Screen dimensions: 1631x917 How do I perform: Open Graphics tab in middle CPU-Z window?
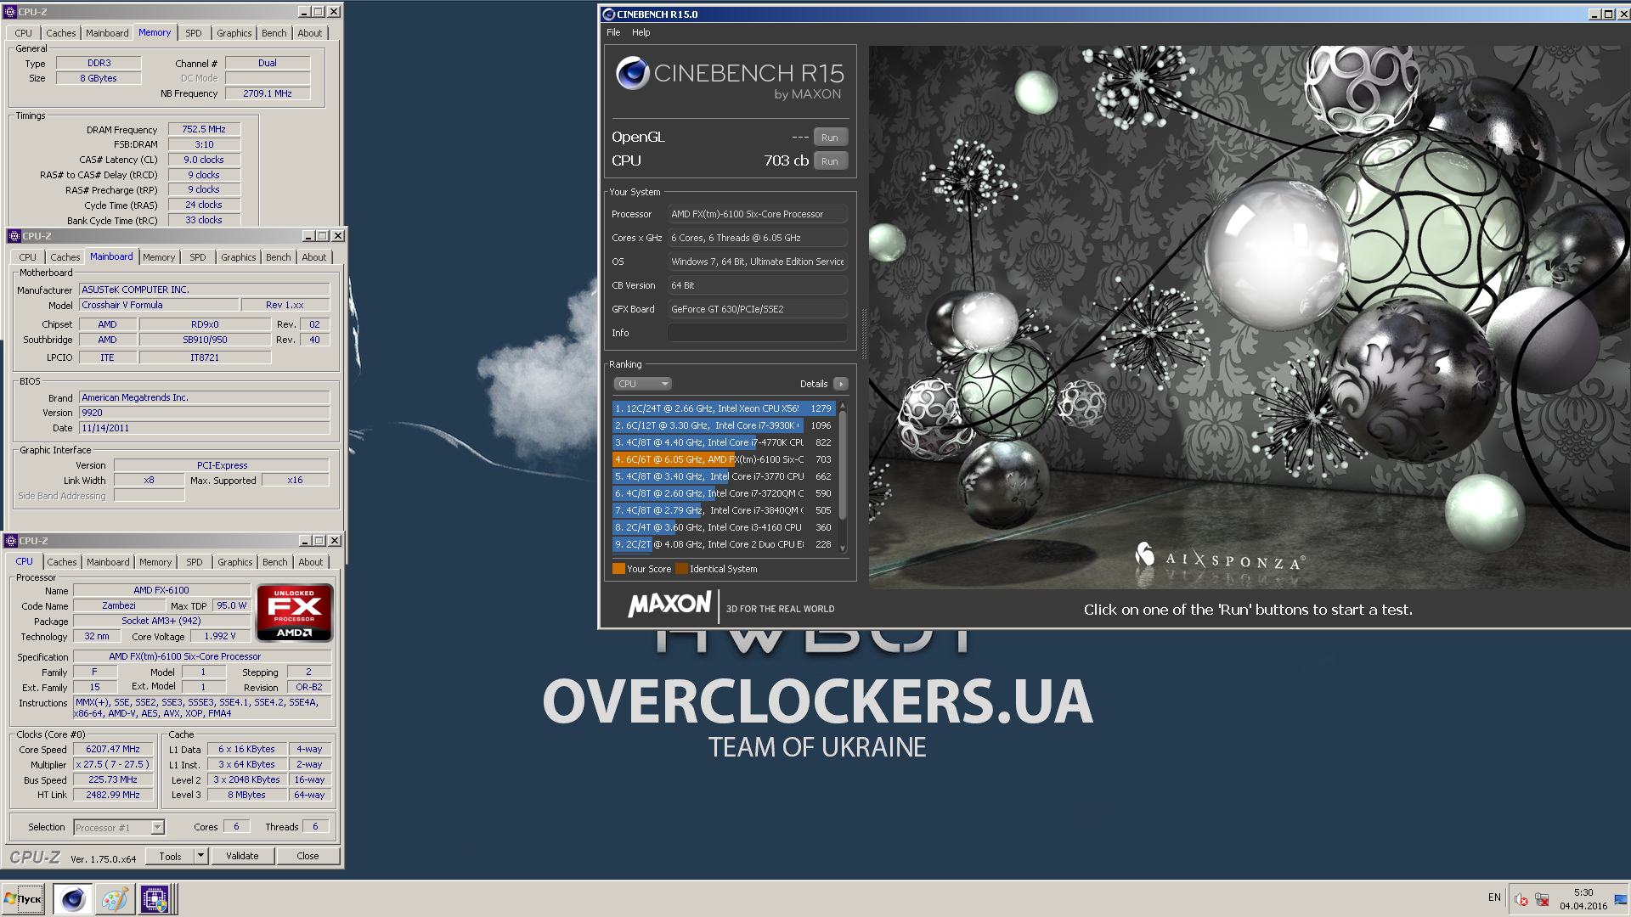[239, 257]
